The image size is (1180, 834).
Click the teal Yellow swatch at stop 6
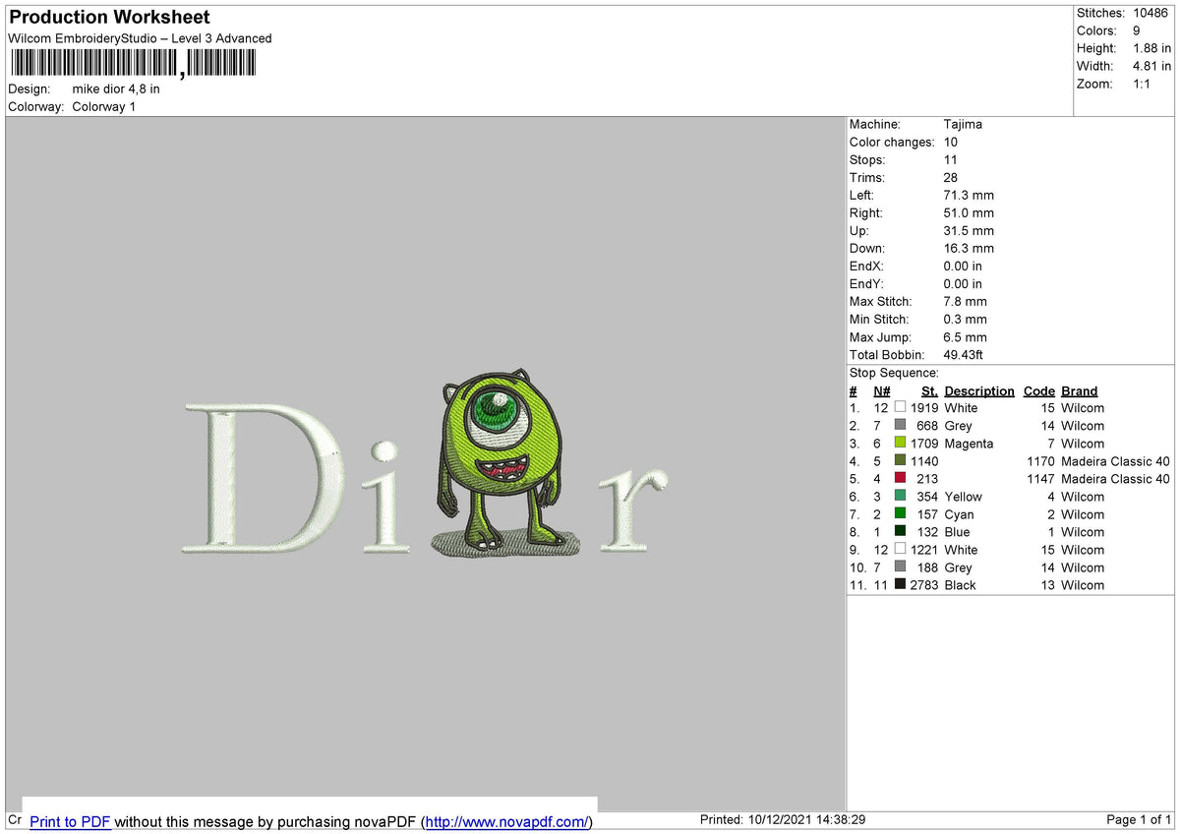click(x=900, y=496)
